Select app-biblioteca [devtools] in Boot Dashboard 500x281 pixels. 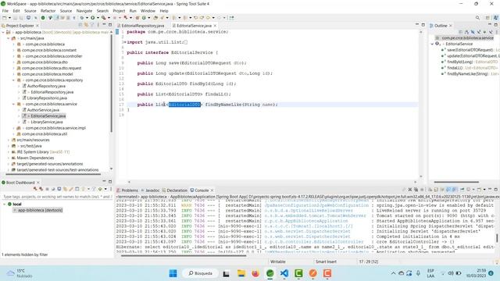[x=37, y=210]
